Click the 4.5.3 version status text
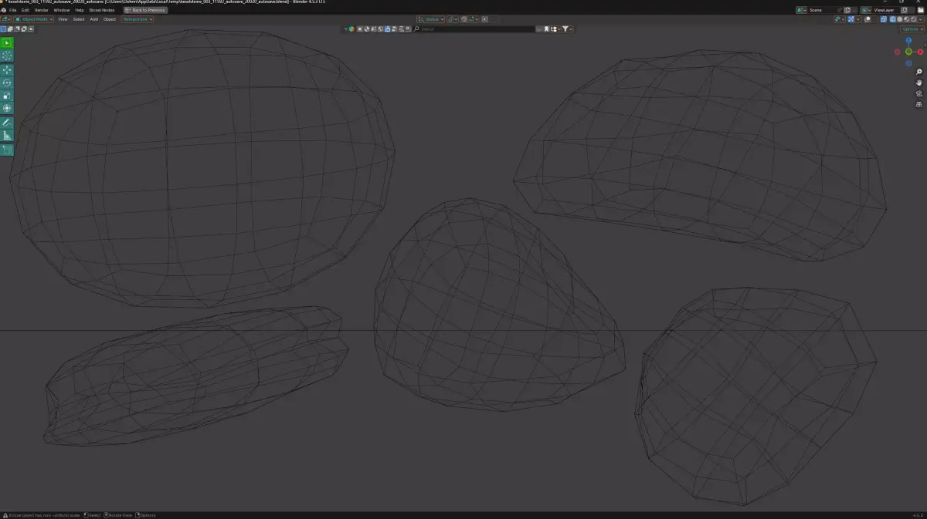 [918, 515]
